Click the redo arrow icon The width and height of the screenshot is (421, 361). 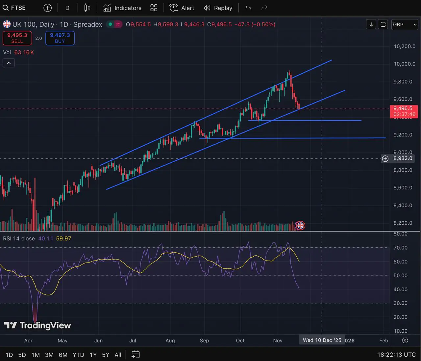264,8
